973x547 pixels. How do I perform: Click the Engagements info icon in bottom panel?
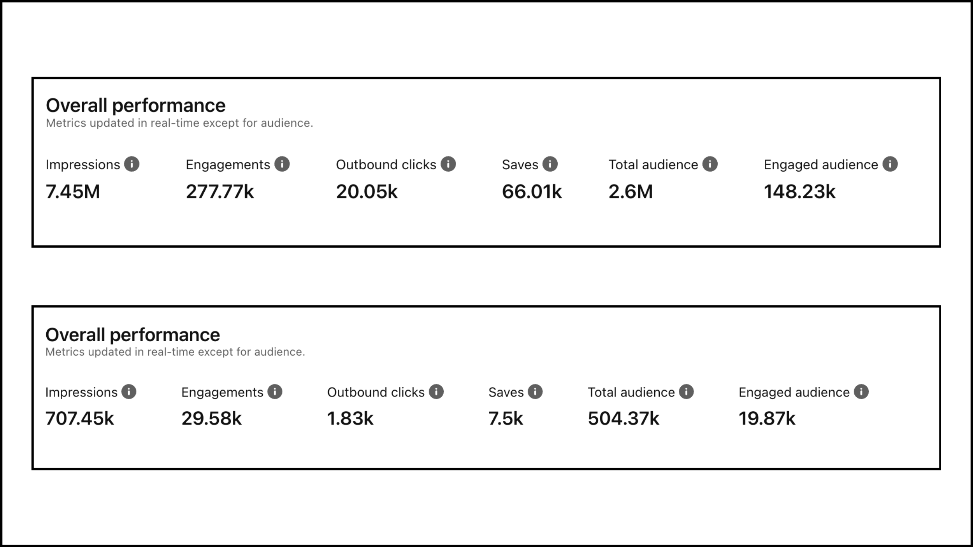point(276,392)
